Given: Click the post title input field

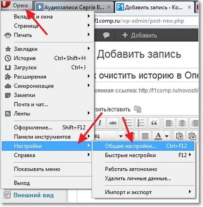Looking at the screenshot, I should point(146,76).
